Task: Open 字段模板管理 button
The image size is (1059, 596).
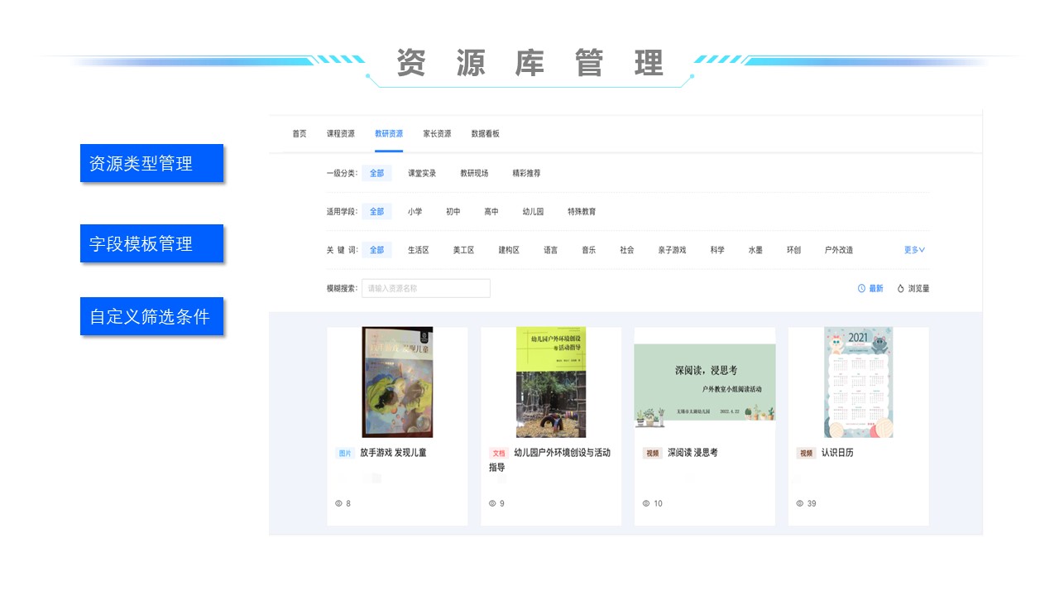Action: tap(152, 243)
